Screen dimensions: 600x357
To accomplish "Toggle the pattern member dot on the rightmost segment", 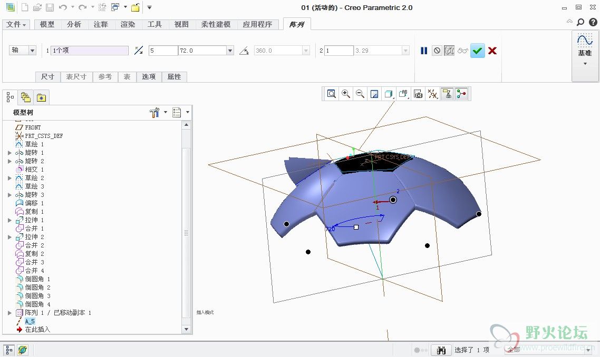I will (x=479, y=214).
